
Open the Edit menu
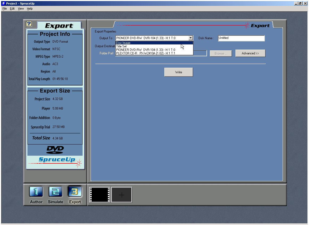click(12, 9)
